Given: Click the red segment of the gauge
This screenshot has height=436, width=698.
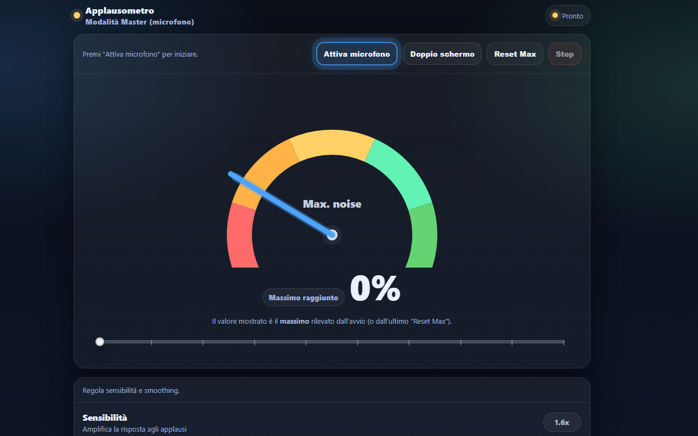Looking at the screenshot, I should [240, 236].
